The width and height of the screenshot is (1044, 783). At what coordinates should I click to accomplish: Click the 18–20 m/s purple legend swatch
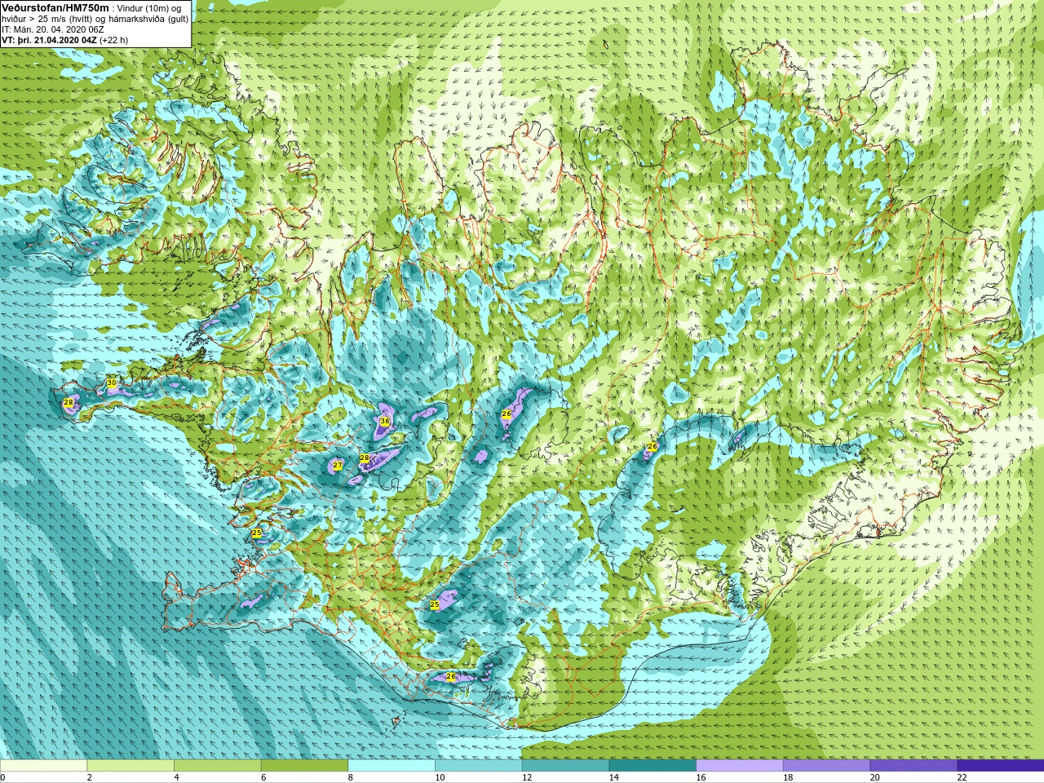tap(826, 766)
